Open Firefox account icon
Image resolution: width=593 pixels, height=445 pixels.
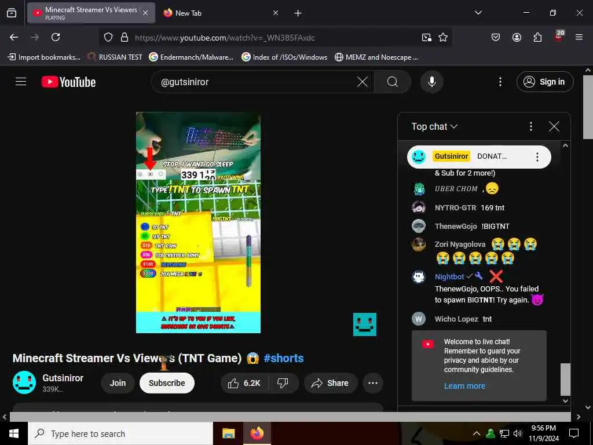point(517,37)
